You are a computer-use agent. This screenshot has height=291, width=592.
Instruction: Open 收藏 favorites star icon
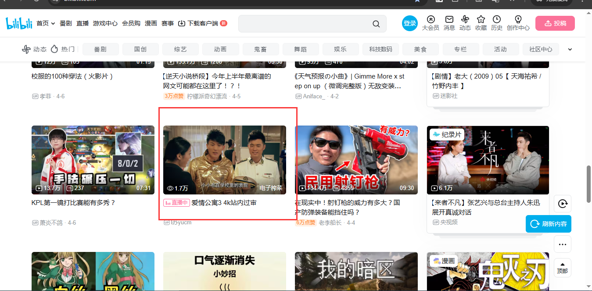[x=481, y=19]
